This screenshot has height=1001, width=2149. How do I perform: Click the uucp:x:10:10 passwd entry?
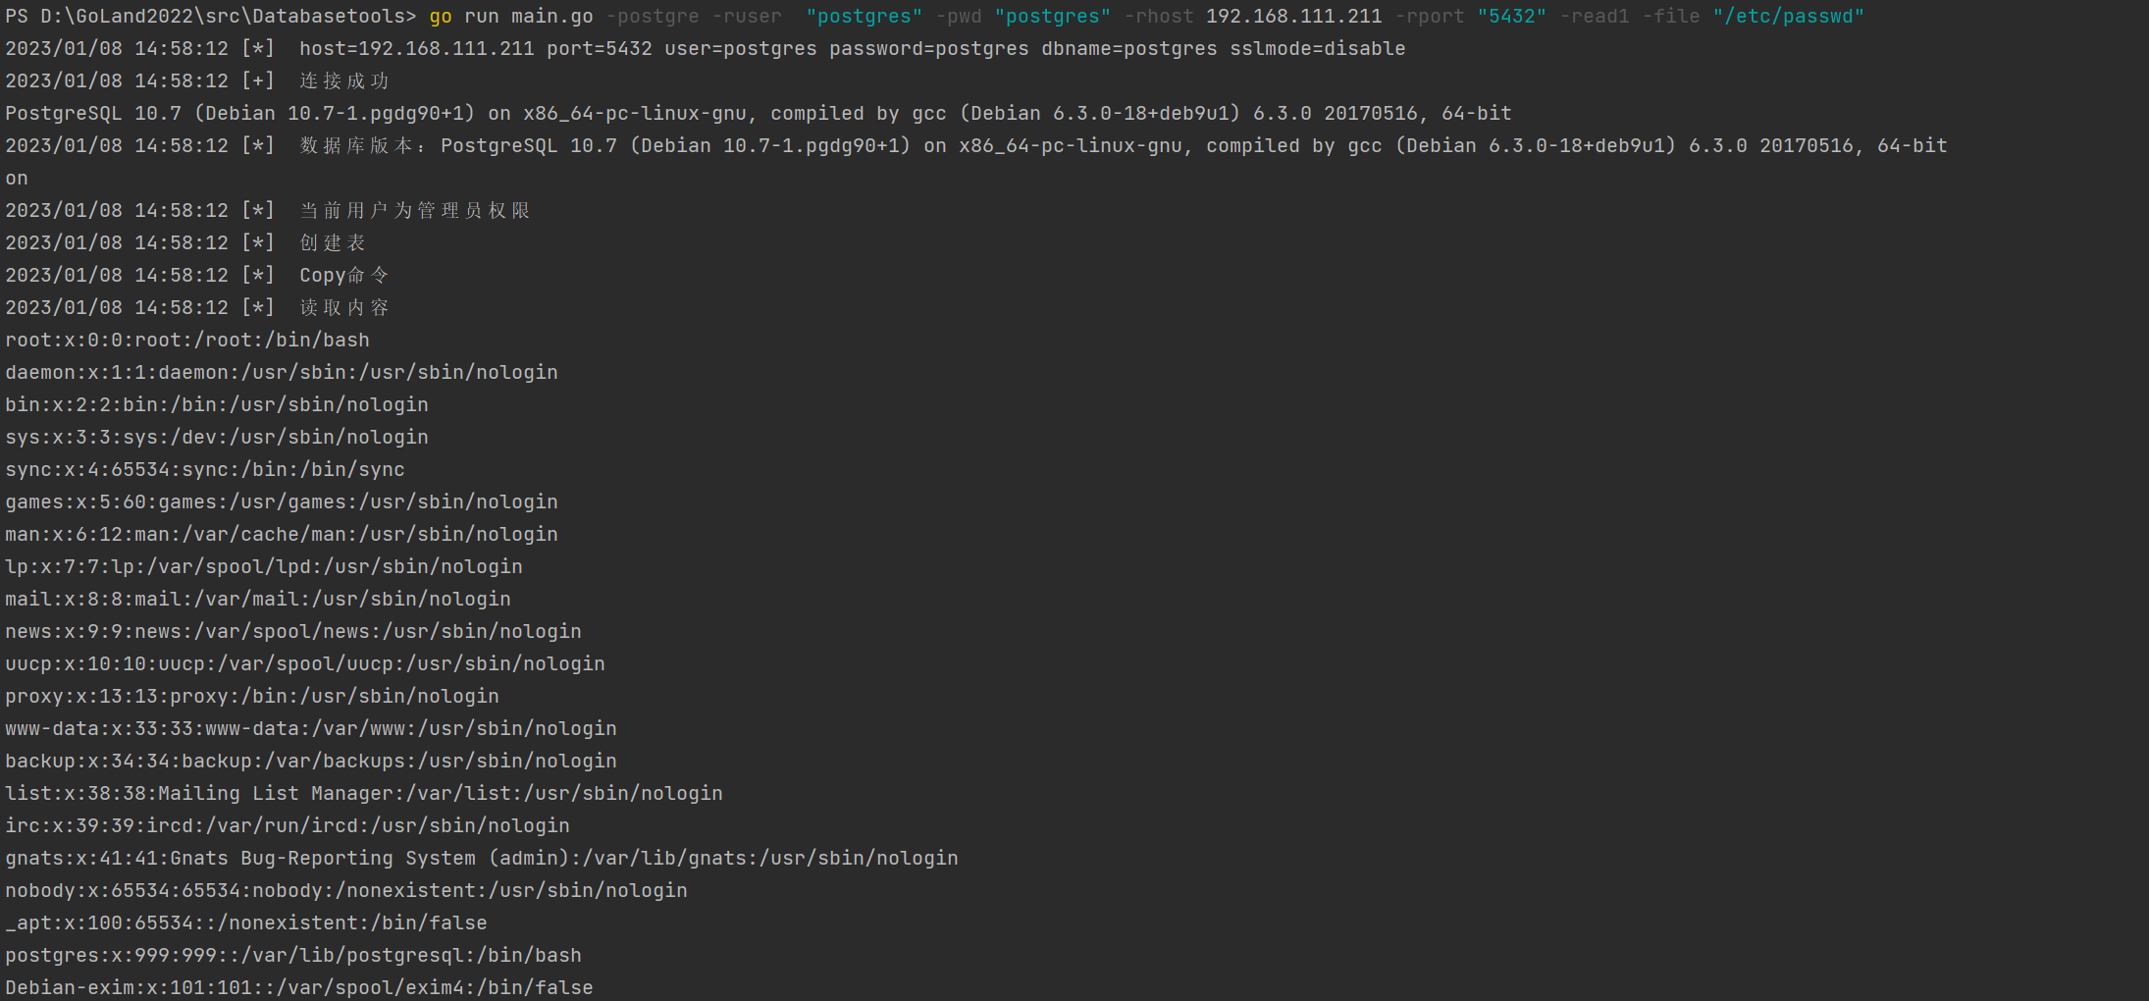point(305,664)
